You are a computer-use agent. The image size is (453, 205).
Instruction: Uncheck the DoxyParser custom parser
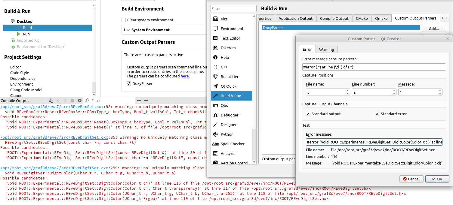(x=129, y=83)
